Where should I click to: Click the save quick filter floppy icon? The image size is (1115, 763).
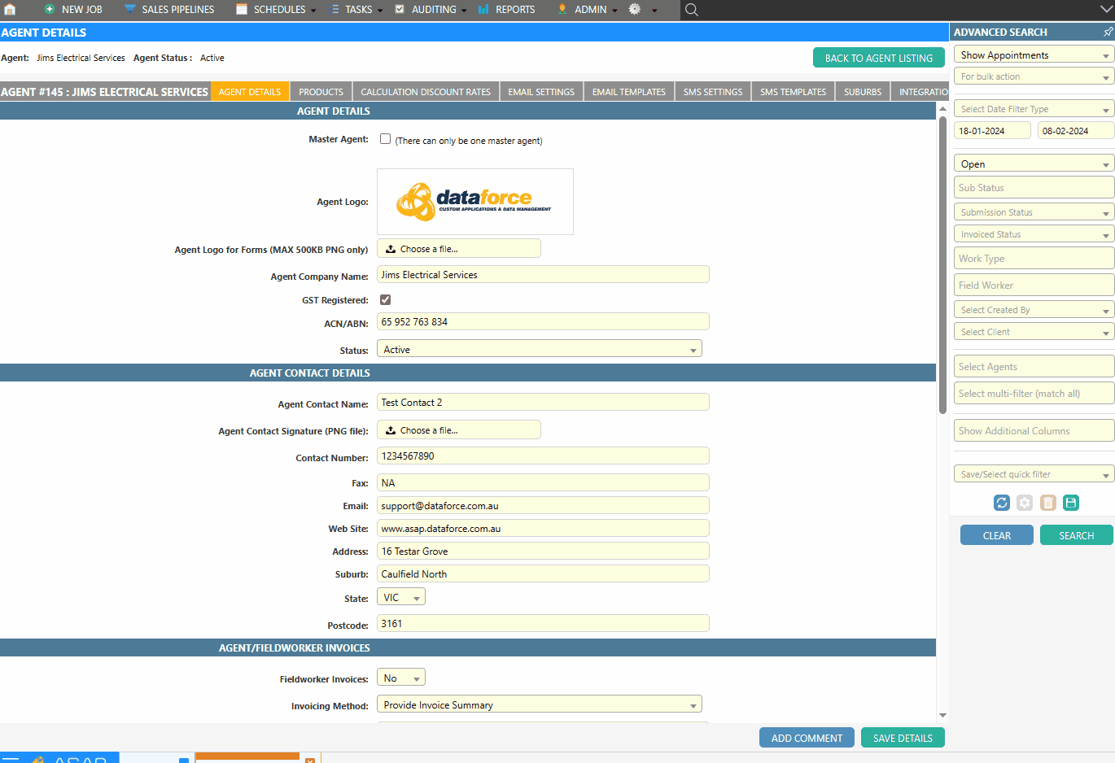pos(1071,503)
